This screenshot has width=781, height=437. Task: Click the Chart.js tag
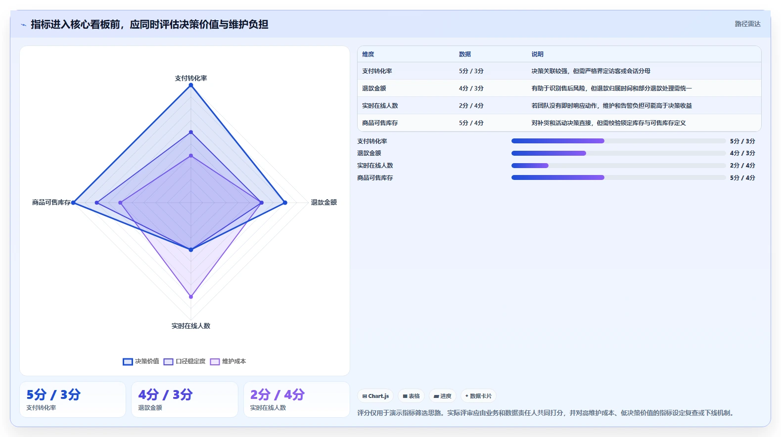point(375,396)
